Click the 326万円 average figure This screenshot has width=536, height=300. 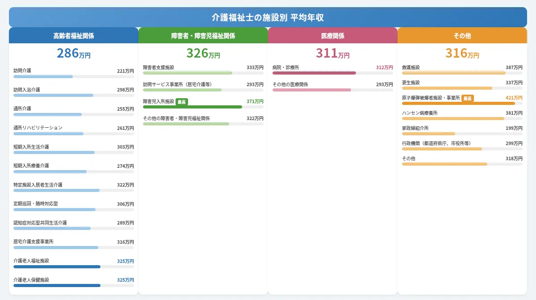(203, 53)
